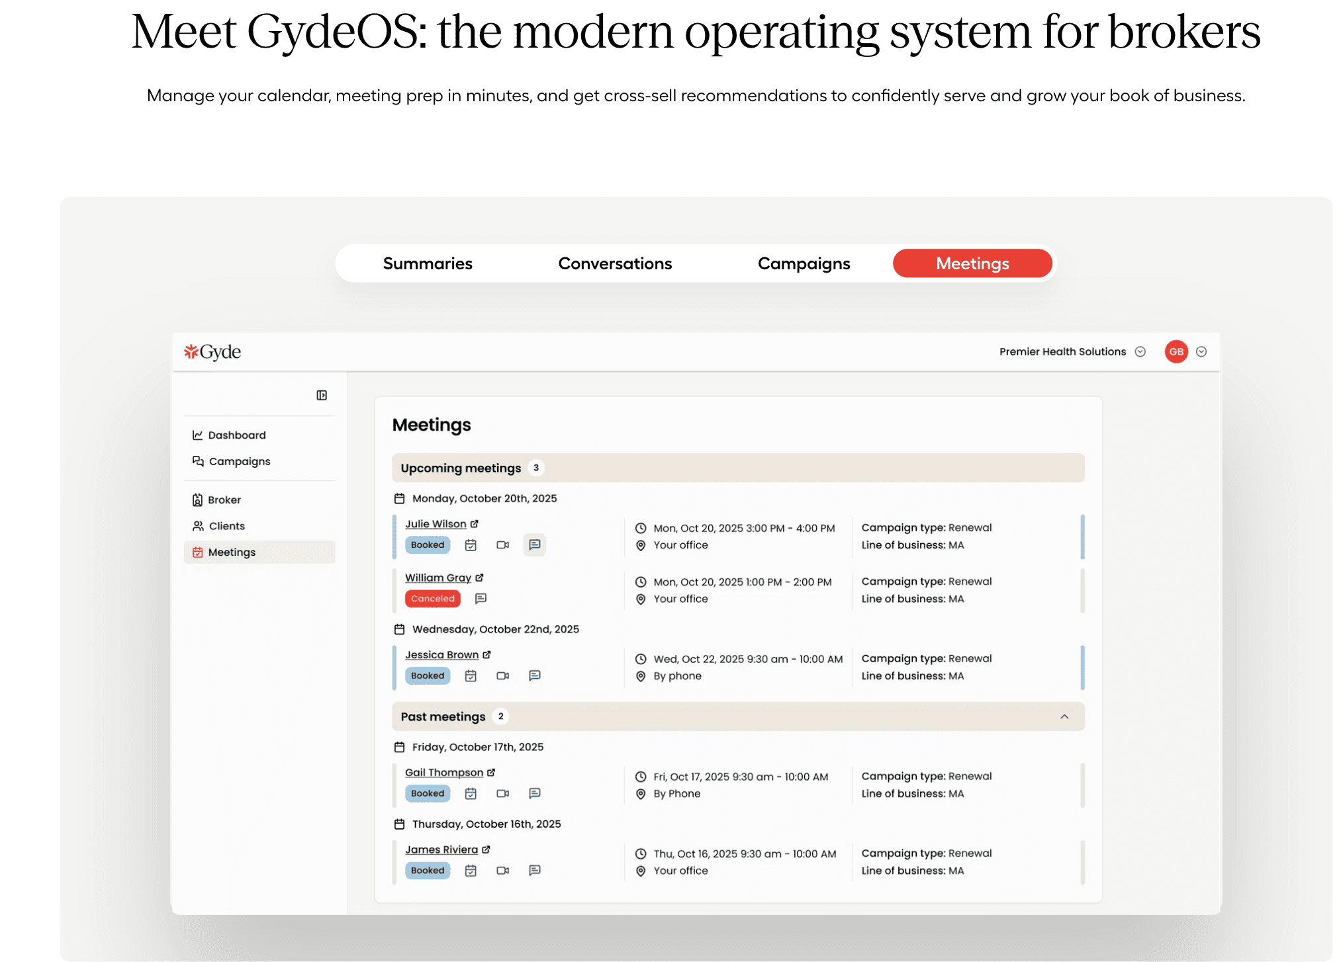This screenshot has height=962, width=1341.
Task: Expand the GB account menu chevron
Action: tap(1201, 352)
